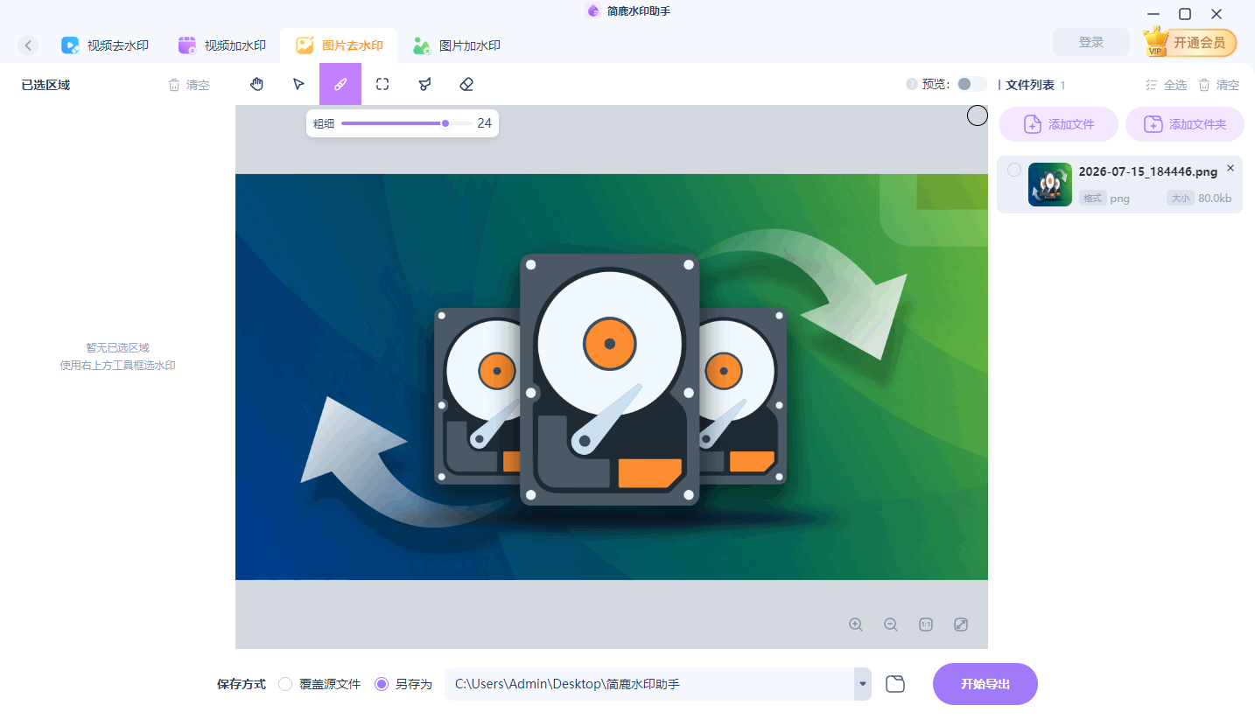Viewport: 1255px width, 719px height.
Task: Select the hand pan tool
Action: (256, 84)
